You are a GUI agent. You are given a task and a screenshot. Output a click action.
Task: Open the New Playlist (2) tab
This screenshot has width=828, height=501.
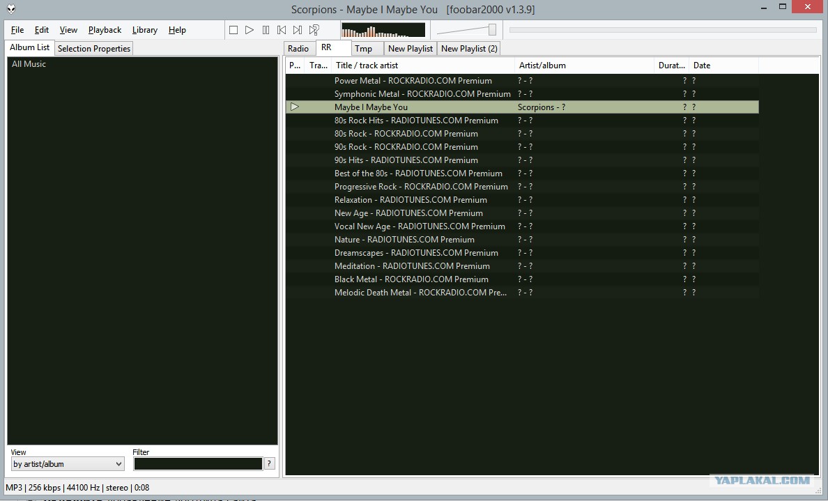(x=469, y=49)
